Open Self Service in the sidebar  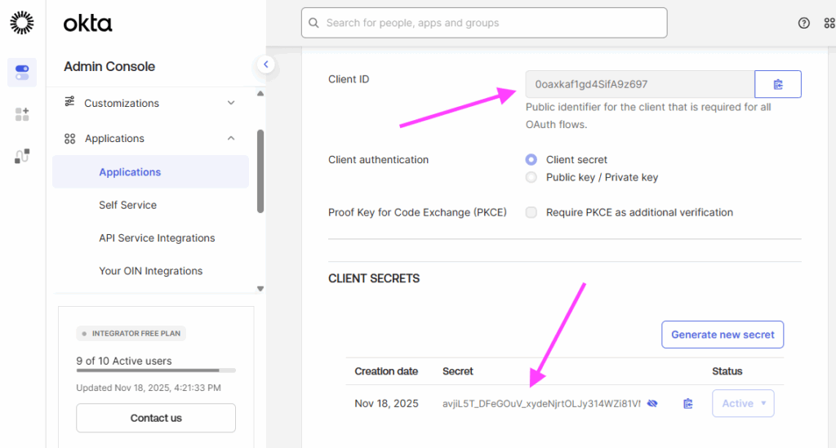point(127,205)
